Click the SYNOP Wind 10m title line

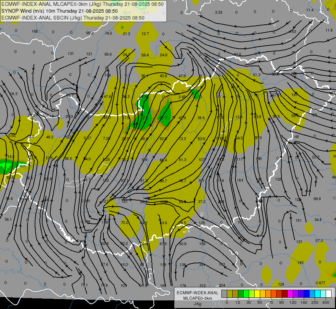point(59,11)
